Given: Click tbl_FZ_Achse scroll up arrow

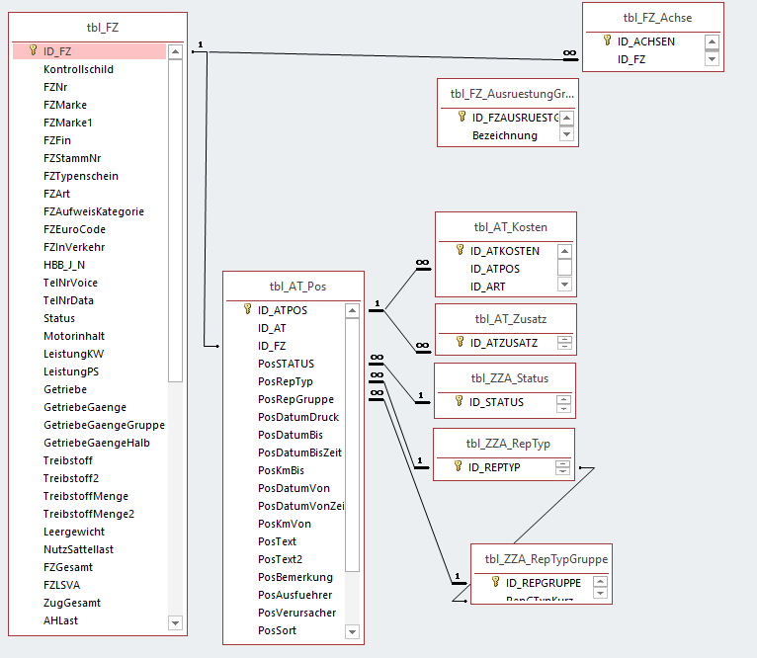Looking at the screenshot, I should (x=713, y=42).
